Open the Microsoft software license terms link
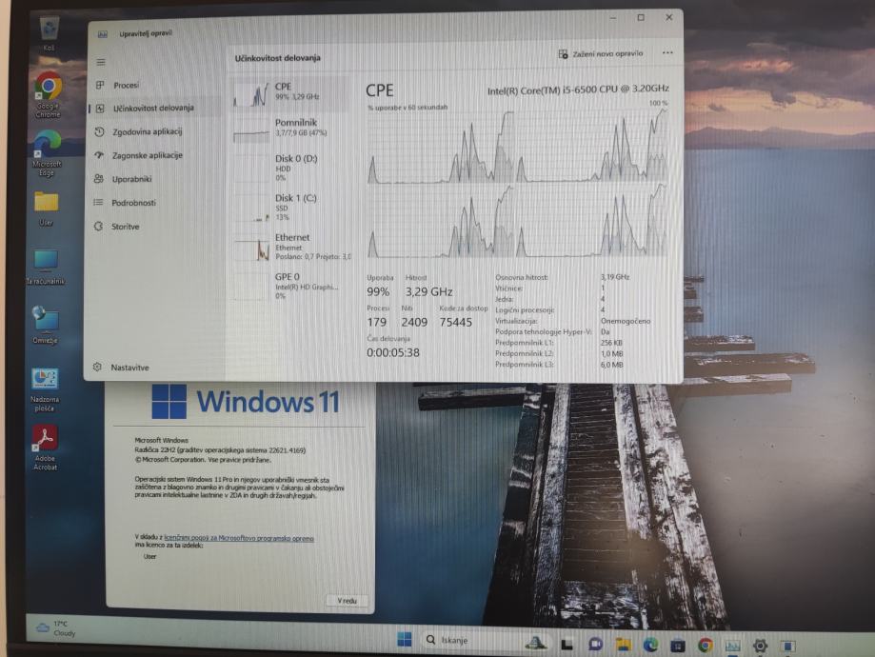Image resolution: width=875 pixels, height=657 pixels. point(239,539)
